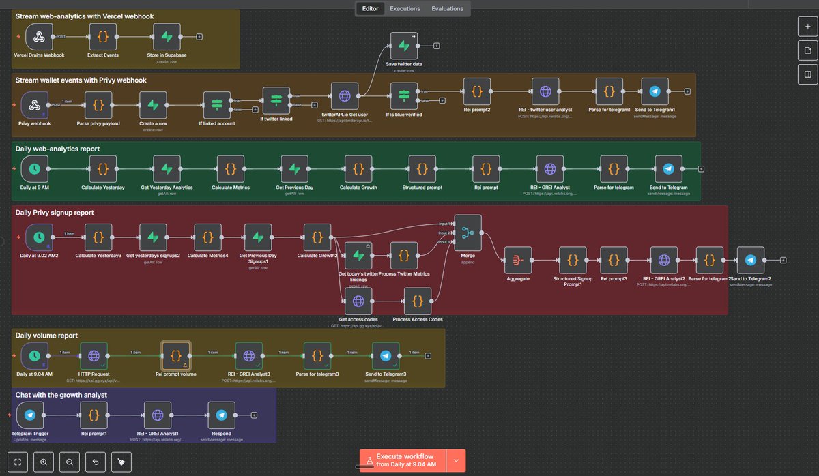Tidy up the workflow with the broom icon

pos(121,462)
